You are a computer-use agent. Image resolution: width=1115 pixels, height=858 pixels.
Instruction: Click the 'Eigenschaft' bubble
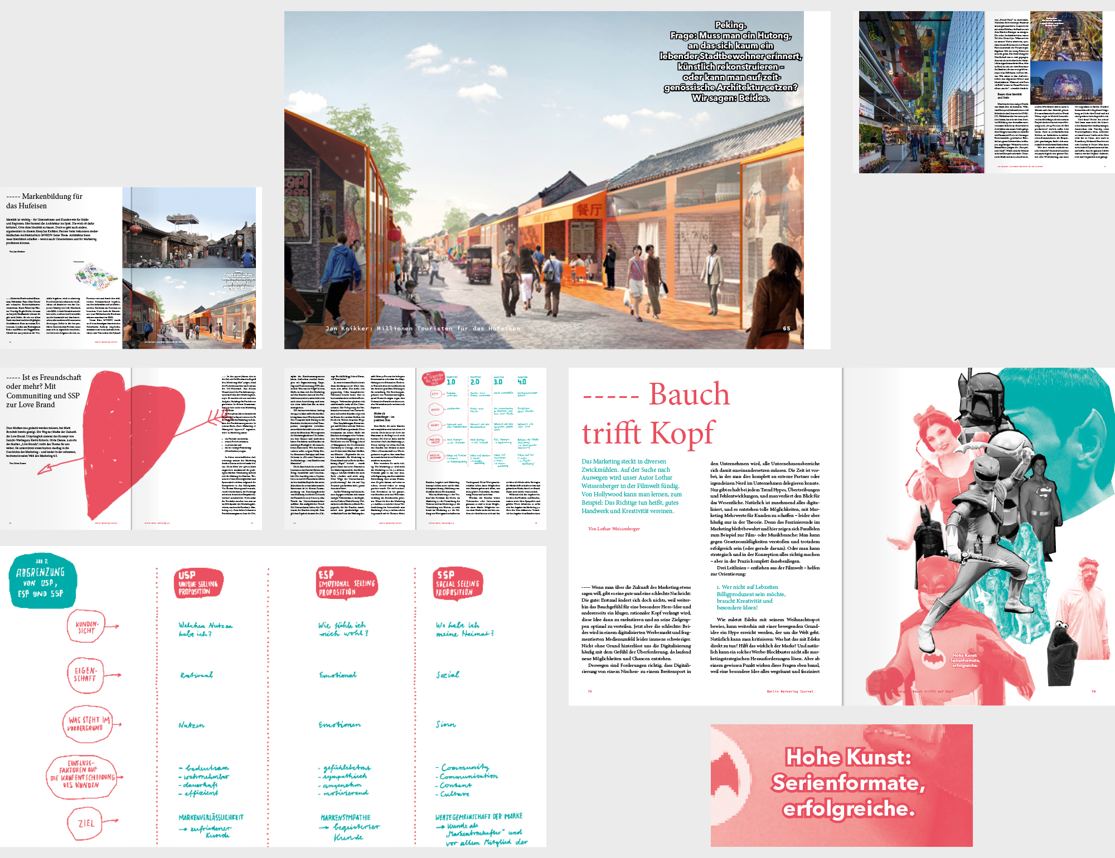(85, 675)
